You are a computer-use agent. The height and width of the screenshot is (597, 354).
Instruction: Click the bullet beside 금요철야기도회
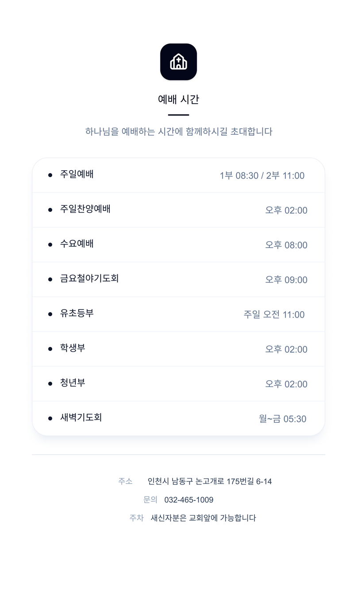click(50, 279)
